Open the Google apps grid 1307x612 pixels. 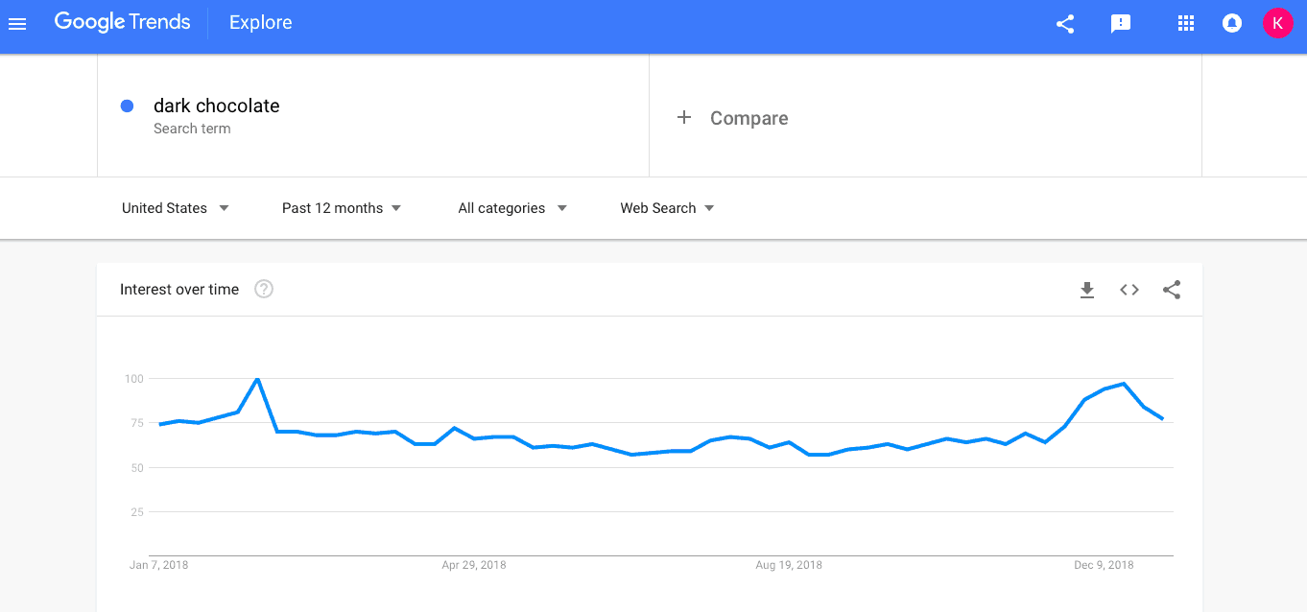(x=1186, y=23)
